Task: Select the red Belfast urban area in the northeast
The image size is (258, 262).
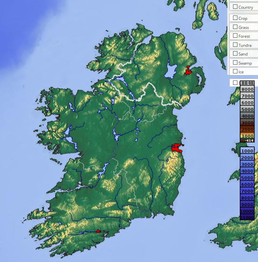Action: [x=188, y=71]
